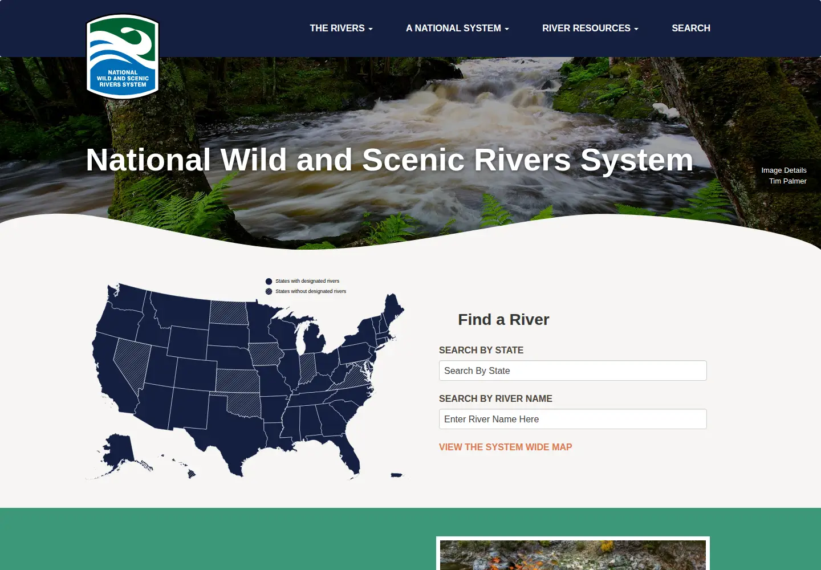Click the National Wild and Scenic Rivers logo
Screen dimensions: 821x570
[123, 56]
